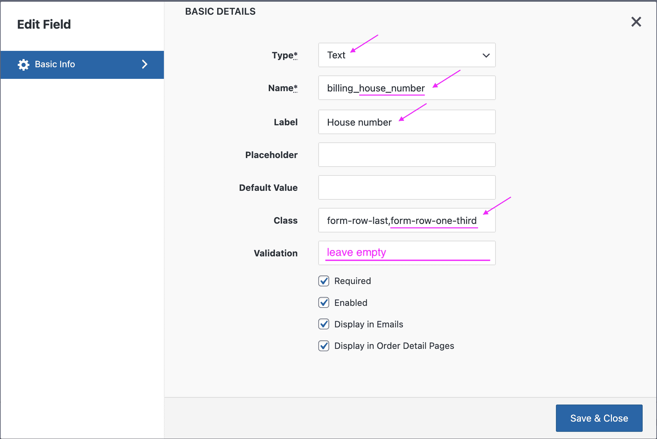Click the empty Placeholder field
Screen dimensions: 657x439
point(406,155)
